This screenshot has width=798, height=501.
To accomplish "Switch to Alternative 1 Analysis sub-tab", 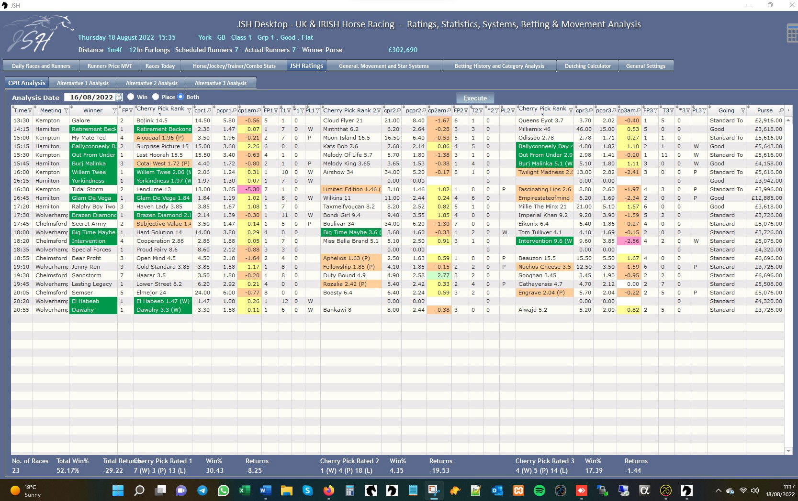I will click(x=83, y=83).
